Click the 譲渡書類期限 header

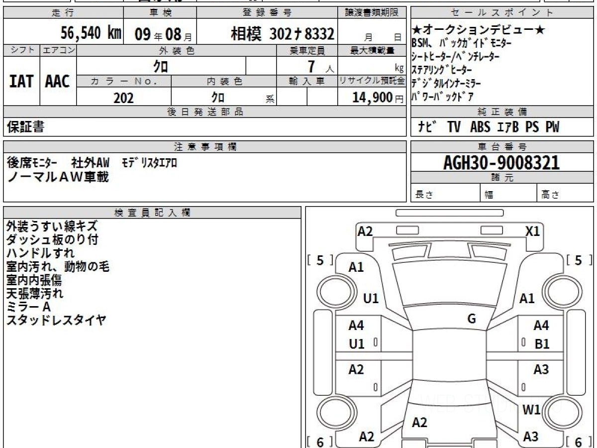(373, 13)
